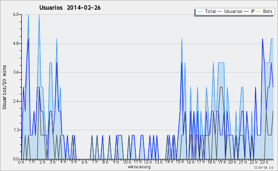This screenshot has height=171, width=278.
Task: Click the y-axis value 1.2
Action: [x=16, y=130]
